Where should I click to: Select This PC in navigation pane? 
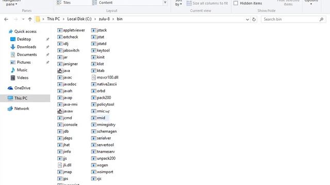tap(25, 98)
